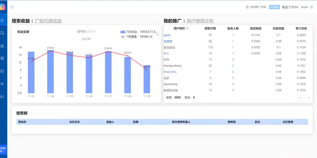Click the 其它搜索机器人 column header
This screenshot has width=317, height=158.
pos(181,122)
